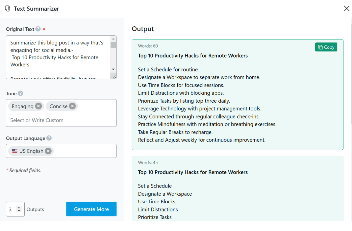Click the Text Summarizer logo icon
Viewport: 352px width, 231px height.
[8, 9]
